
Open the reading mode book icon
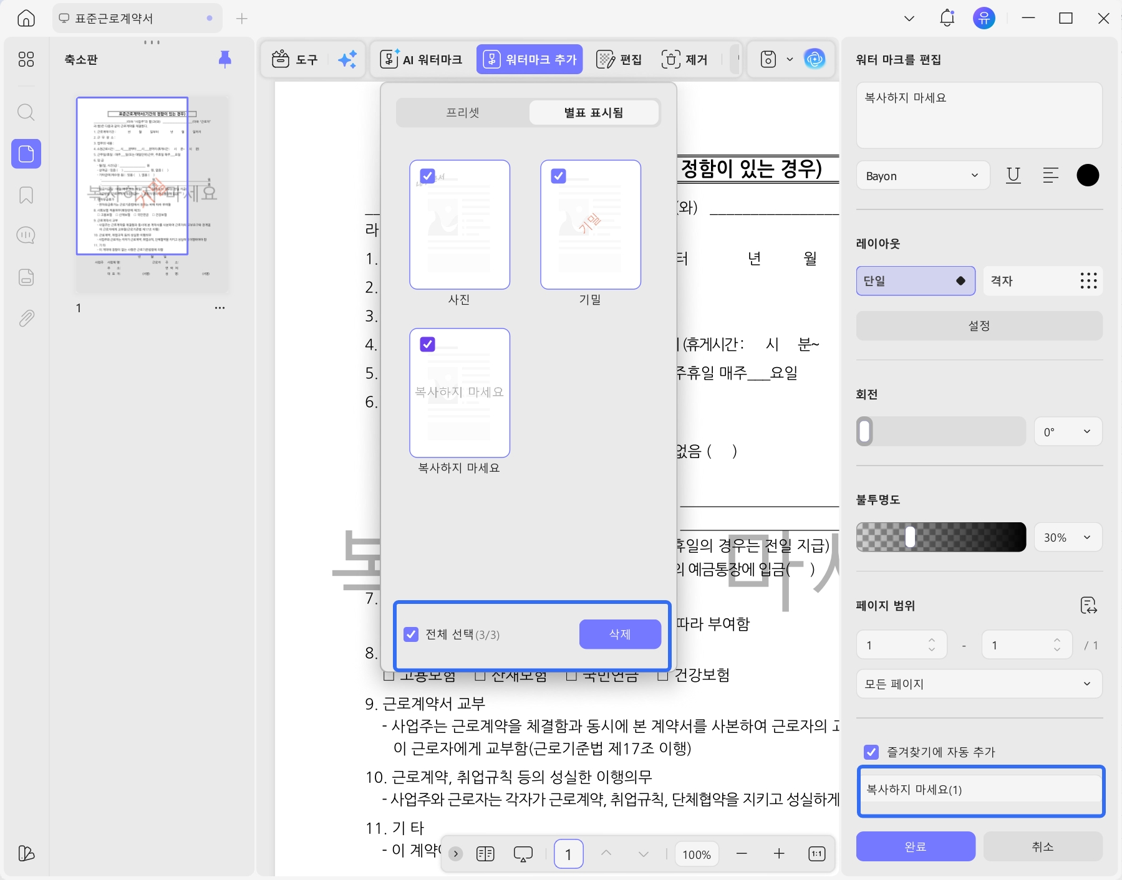pyautogui.click(x=485, y=854)
